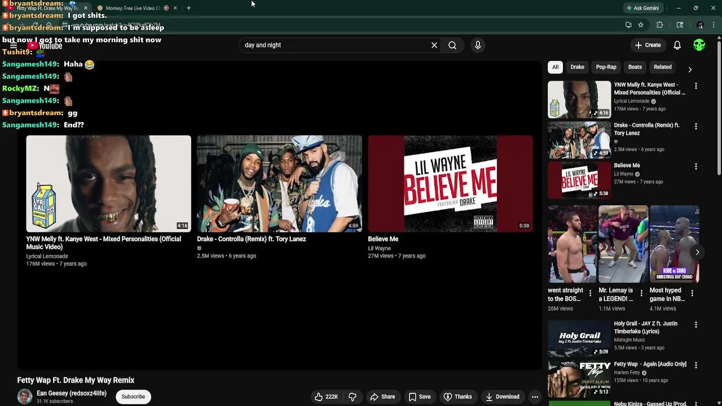Open options menu for Holy Grail sidebar video
The width and height of the screenshot is (722, 406).
(x=696, y=325)
